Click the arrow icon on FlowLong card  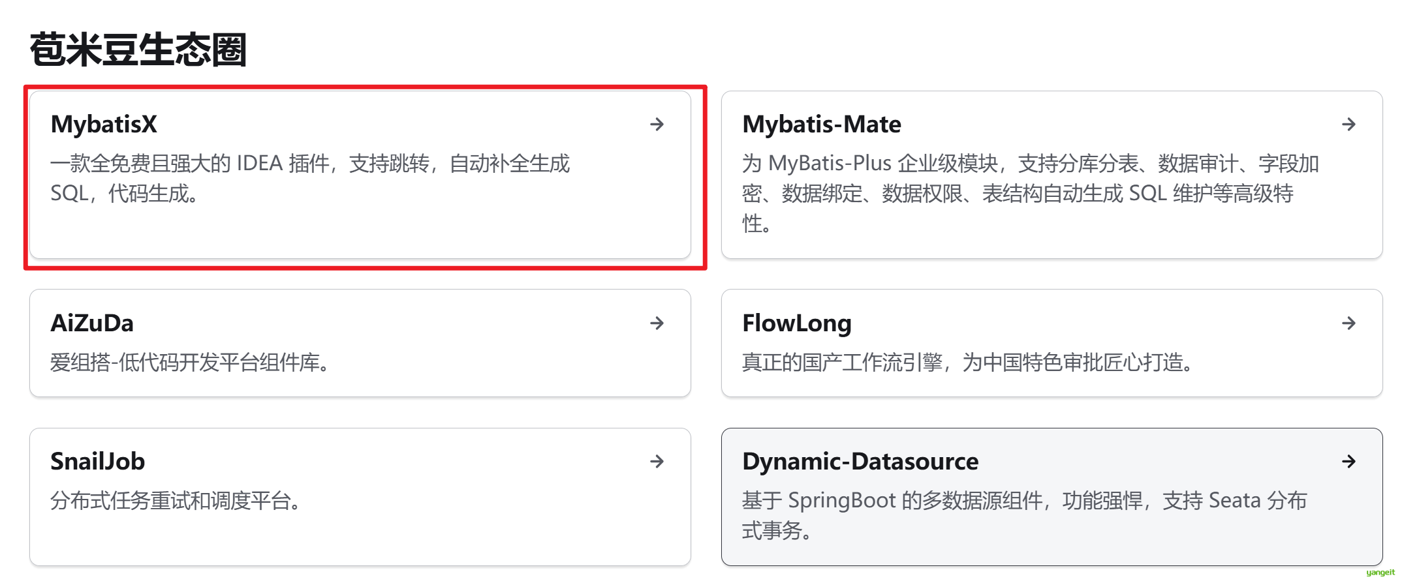1349,323
